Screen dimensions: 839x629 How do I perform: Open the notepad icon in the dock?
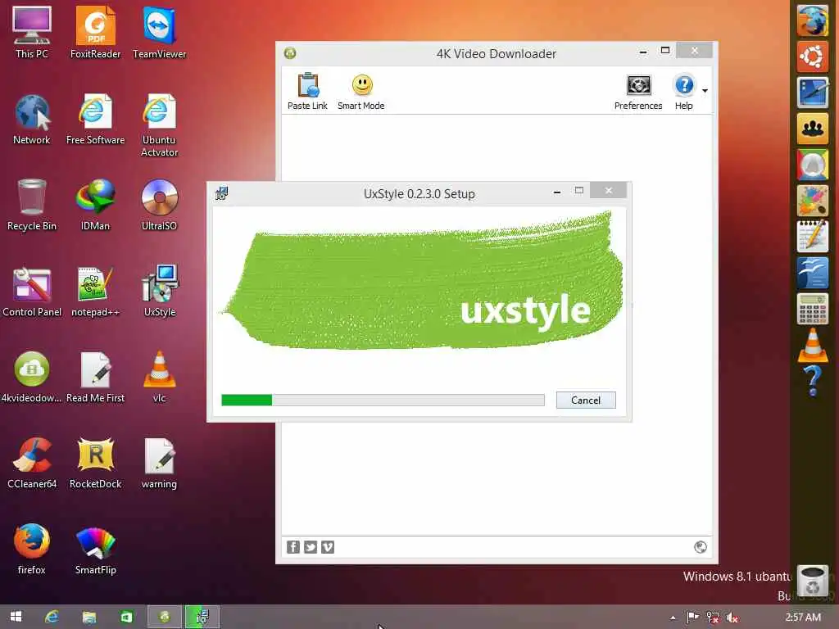pos(812,236)
